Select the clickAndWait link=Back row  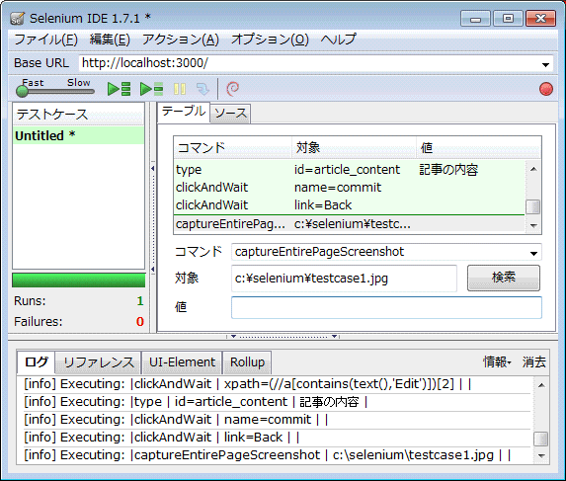tap(349, 205)
